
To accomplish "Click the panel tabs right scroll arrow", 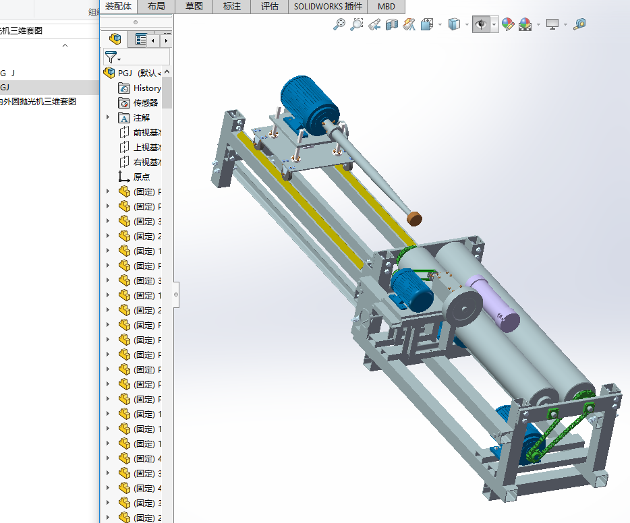I will (x=166, y=40).
